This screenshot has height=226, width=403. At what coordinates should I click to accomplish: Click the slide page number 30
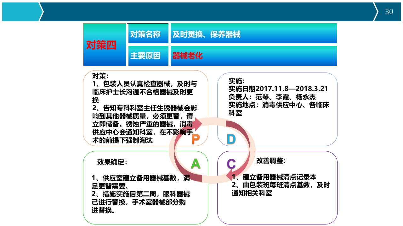pos(389,11)
